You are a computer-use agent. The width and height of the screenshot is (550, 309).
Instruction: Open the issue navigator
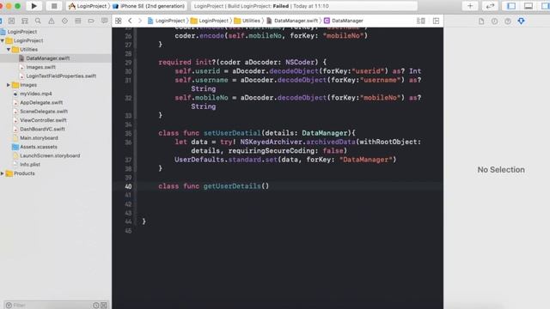(x=52, y=21)
